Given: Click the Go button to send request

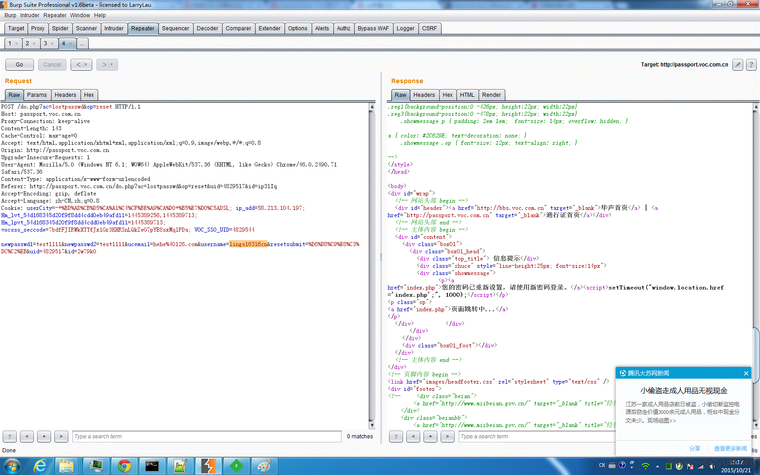Looking at the screenshot, I should click(19, 65).
